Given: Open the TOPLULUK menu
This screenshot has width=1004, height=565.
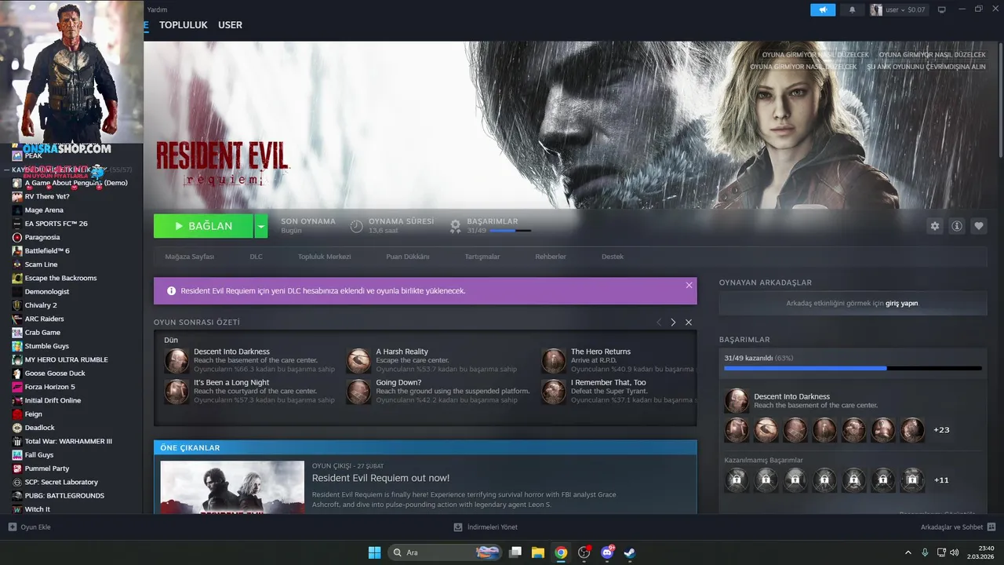Looking at the screenshot, I should click(x=184, y=25).
